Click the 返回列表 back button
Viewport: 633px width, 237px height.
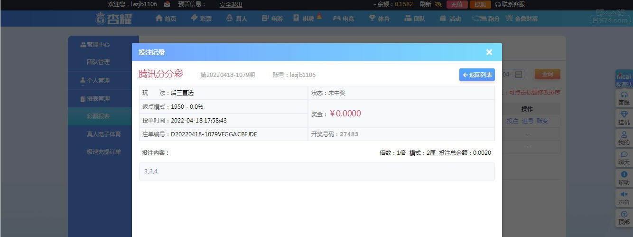477,75
